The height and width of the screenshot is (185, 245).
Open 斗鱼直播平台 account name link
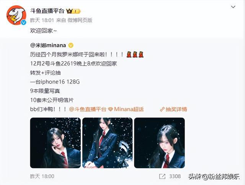(47, 11)
